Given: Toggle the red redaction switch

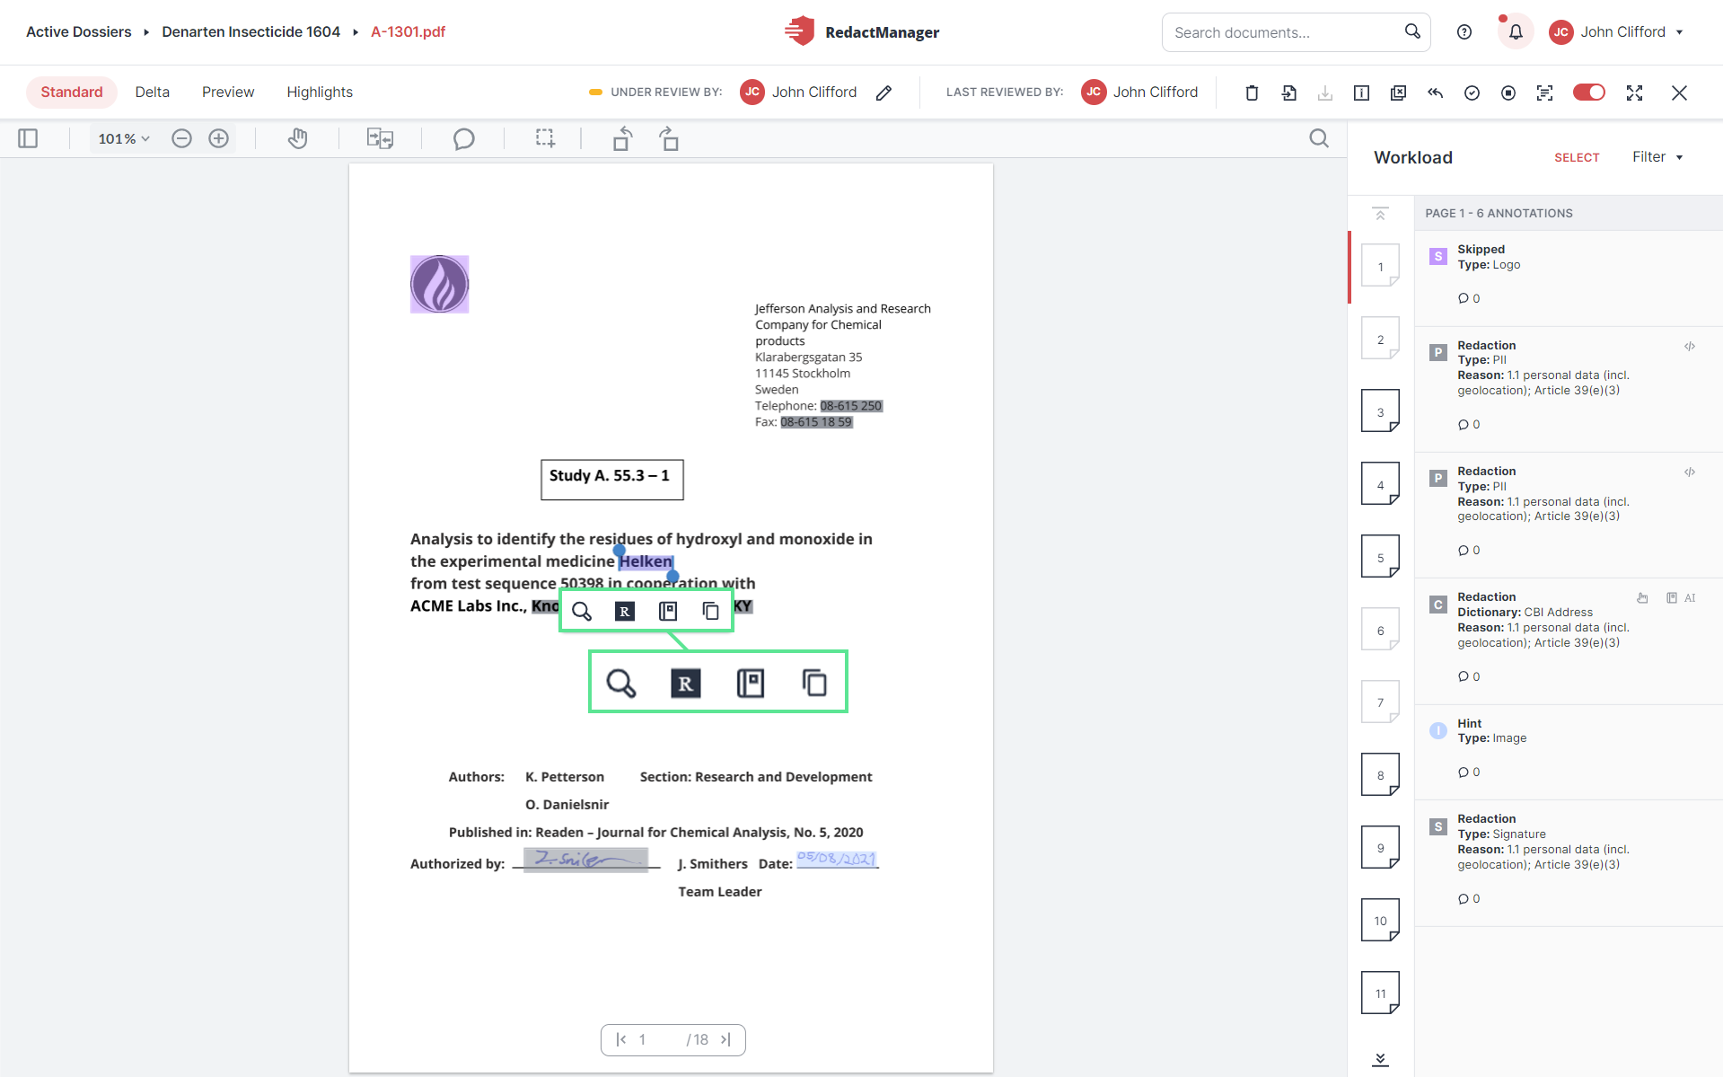Looking at the screenshot, I should coord(1588,93).
